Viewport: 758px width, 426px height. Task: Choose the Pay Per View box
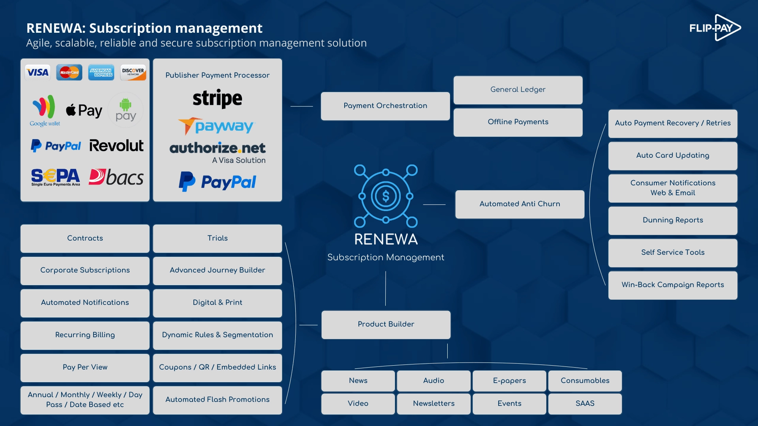[85, 368]
